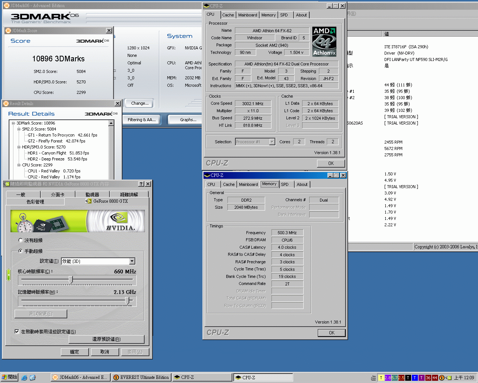Click the Filtering & AA... button
This screenshot has height=383, width=478.
point(142,120)
